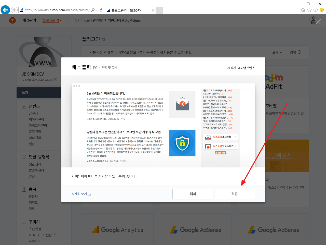Click the 꾸미기 layout icon in sidebar

[x=24, y=222]
